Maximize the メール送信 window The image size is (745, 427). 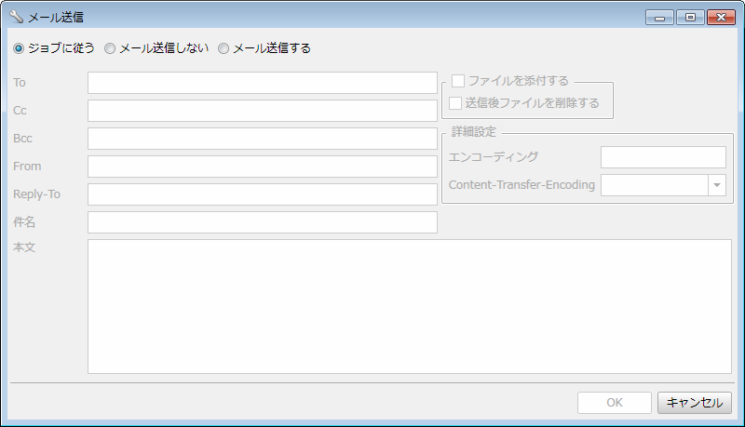[689, 17]
